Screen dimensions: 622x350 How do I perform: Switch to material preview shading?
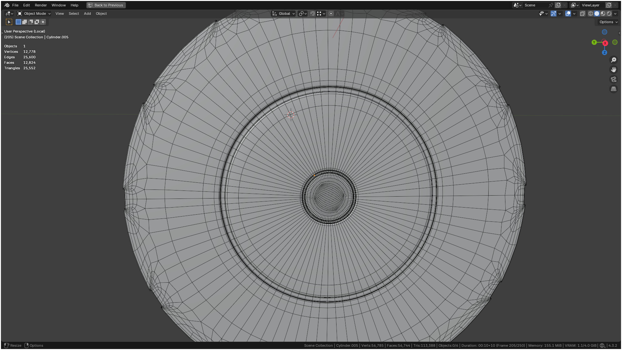(603, 14)
